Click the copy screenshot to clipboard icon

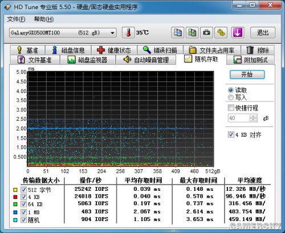(192, 32)
